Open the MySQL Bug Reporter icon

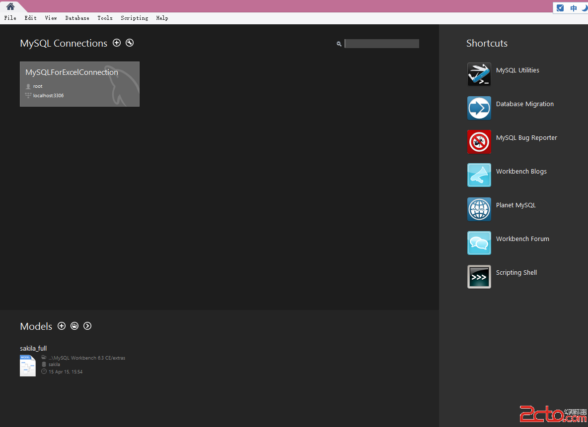tap(479, 141)
